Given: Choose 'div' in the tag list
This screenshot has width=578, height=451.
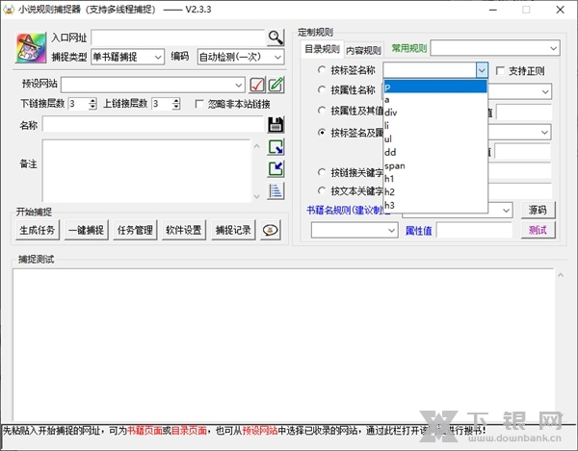Looking at the screenshot, I should [435, 113].
